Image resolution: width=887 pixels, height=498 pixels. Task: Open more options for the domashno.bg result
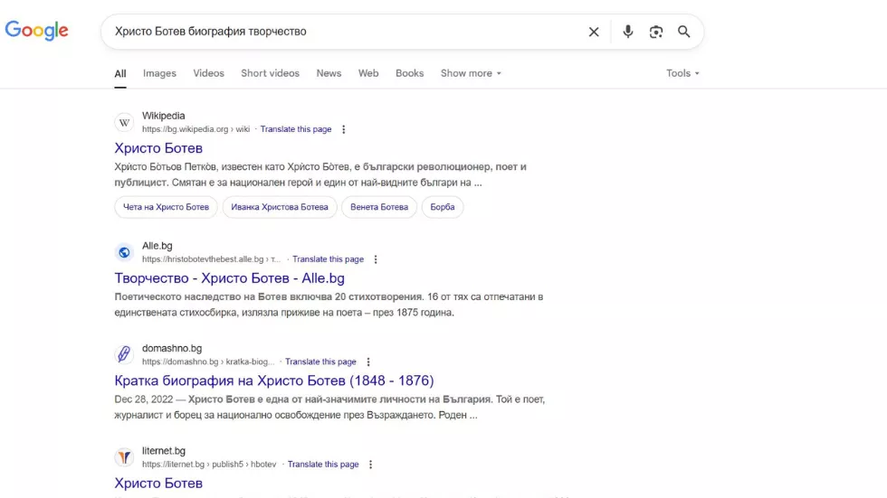[368, 362]
